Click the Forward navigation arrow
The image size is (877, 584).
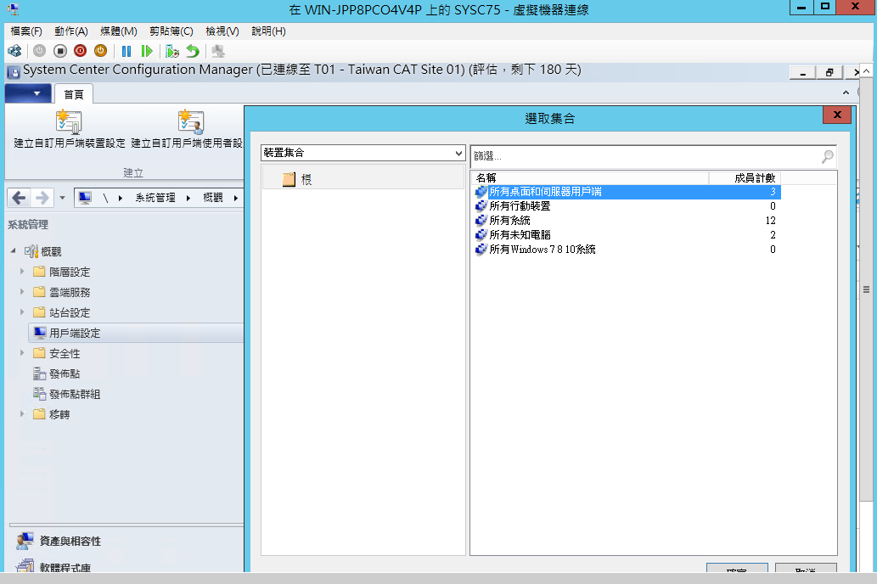[x=42, y=198]
